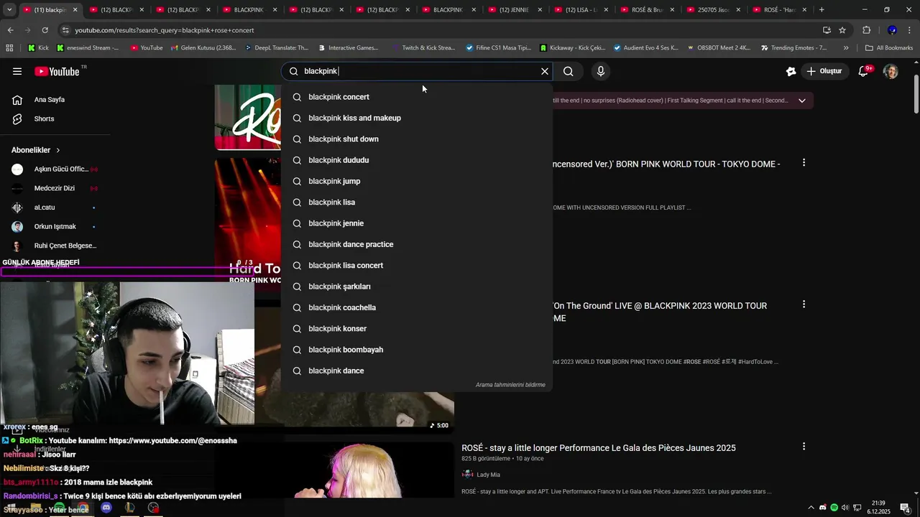Select the 'blackpink shut down' suggestion
The height and width of the screenshot is (517, 920).
pyautogui.click(x=417, y=139)
